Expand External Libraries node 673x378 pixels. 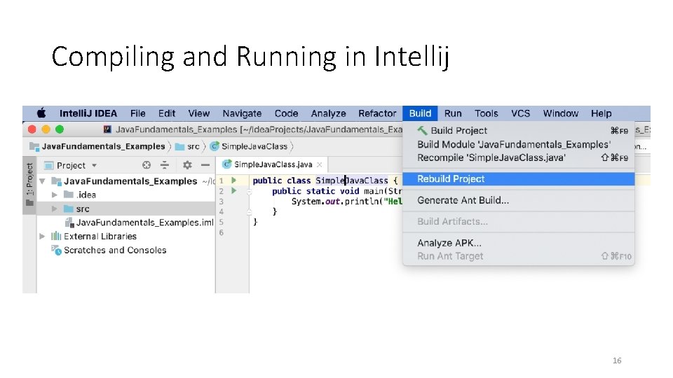pyautogui.click(x=42, y=236)
